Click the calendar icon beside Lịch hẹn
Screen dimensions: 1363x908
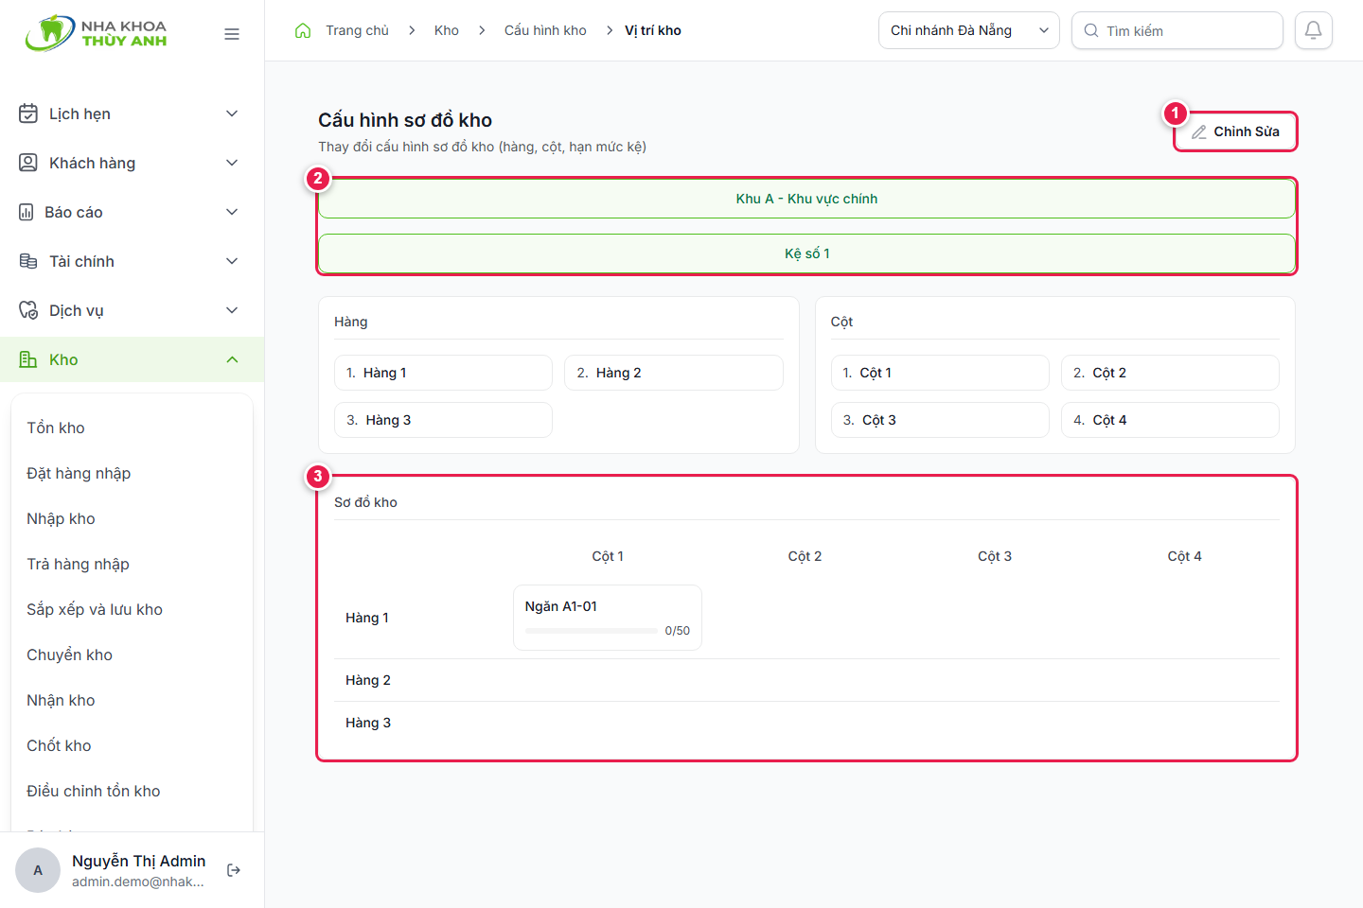[28, 113]
